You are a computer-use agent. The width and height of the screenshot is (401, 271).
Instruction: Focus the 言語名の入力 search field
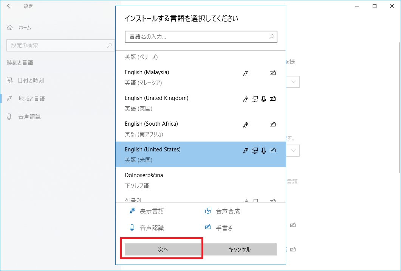click(201, 37)
